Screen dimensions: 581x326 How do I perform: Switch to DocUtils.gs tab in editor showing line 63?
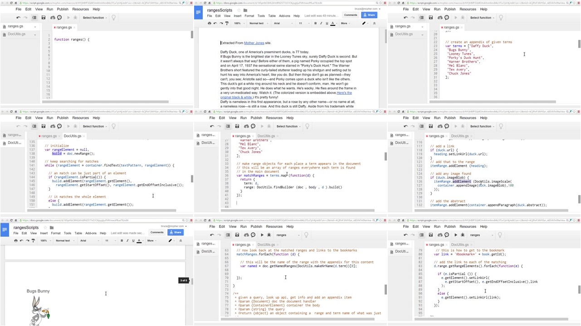pyautogui.click(x=266, y=244)
